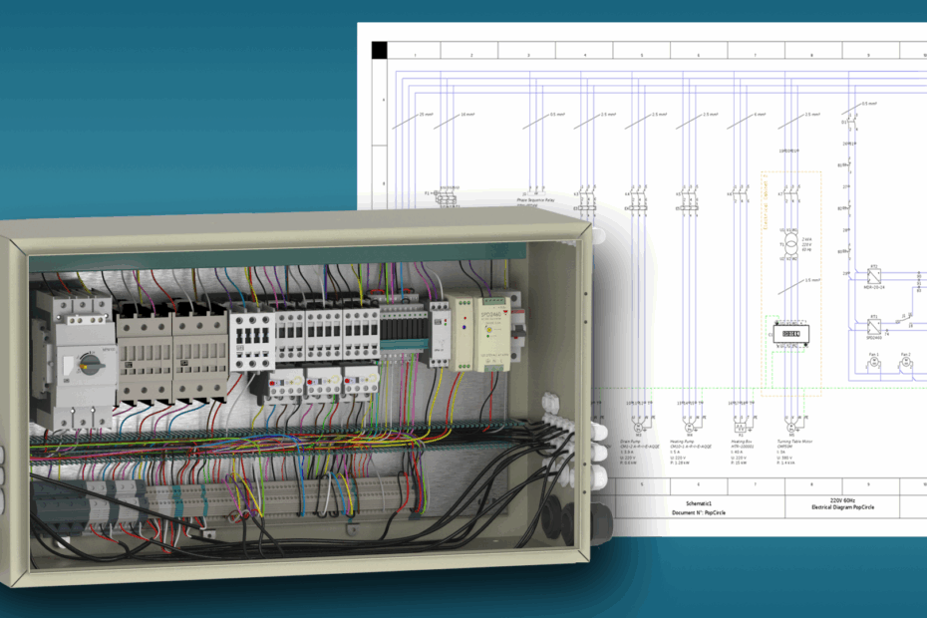Select the Heating Box HTR-100001 device symbol
The height and width of the screenshot is (618, 927).
[741, 426]
